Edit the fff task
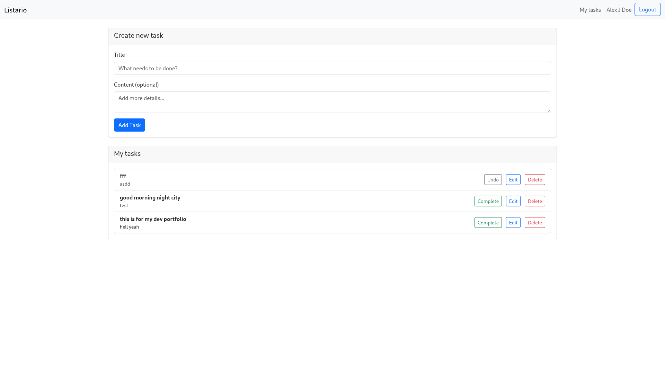This screenshot has width=665, height=374. click(x=513, y=180)
